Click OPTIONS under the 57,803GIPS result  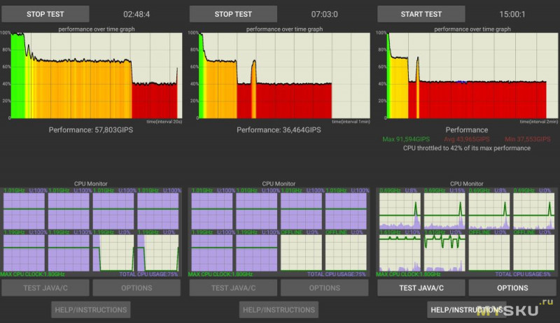click(x=136, y=288)
